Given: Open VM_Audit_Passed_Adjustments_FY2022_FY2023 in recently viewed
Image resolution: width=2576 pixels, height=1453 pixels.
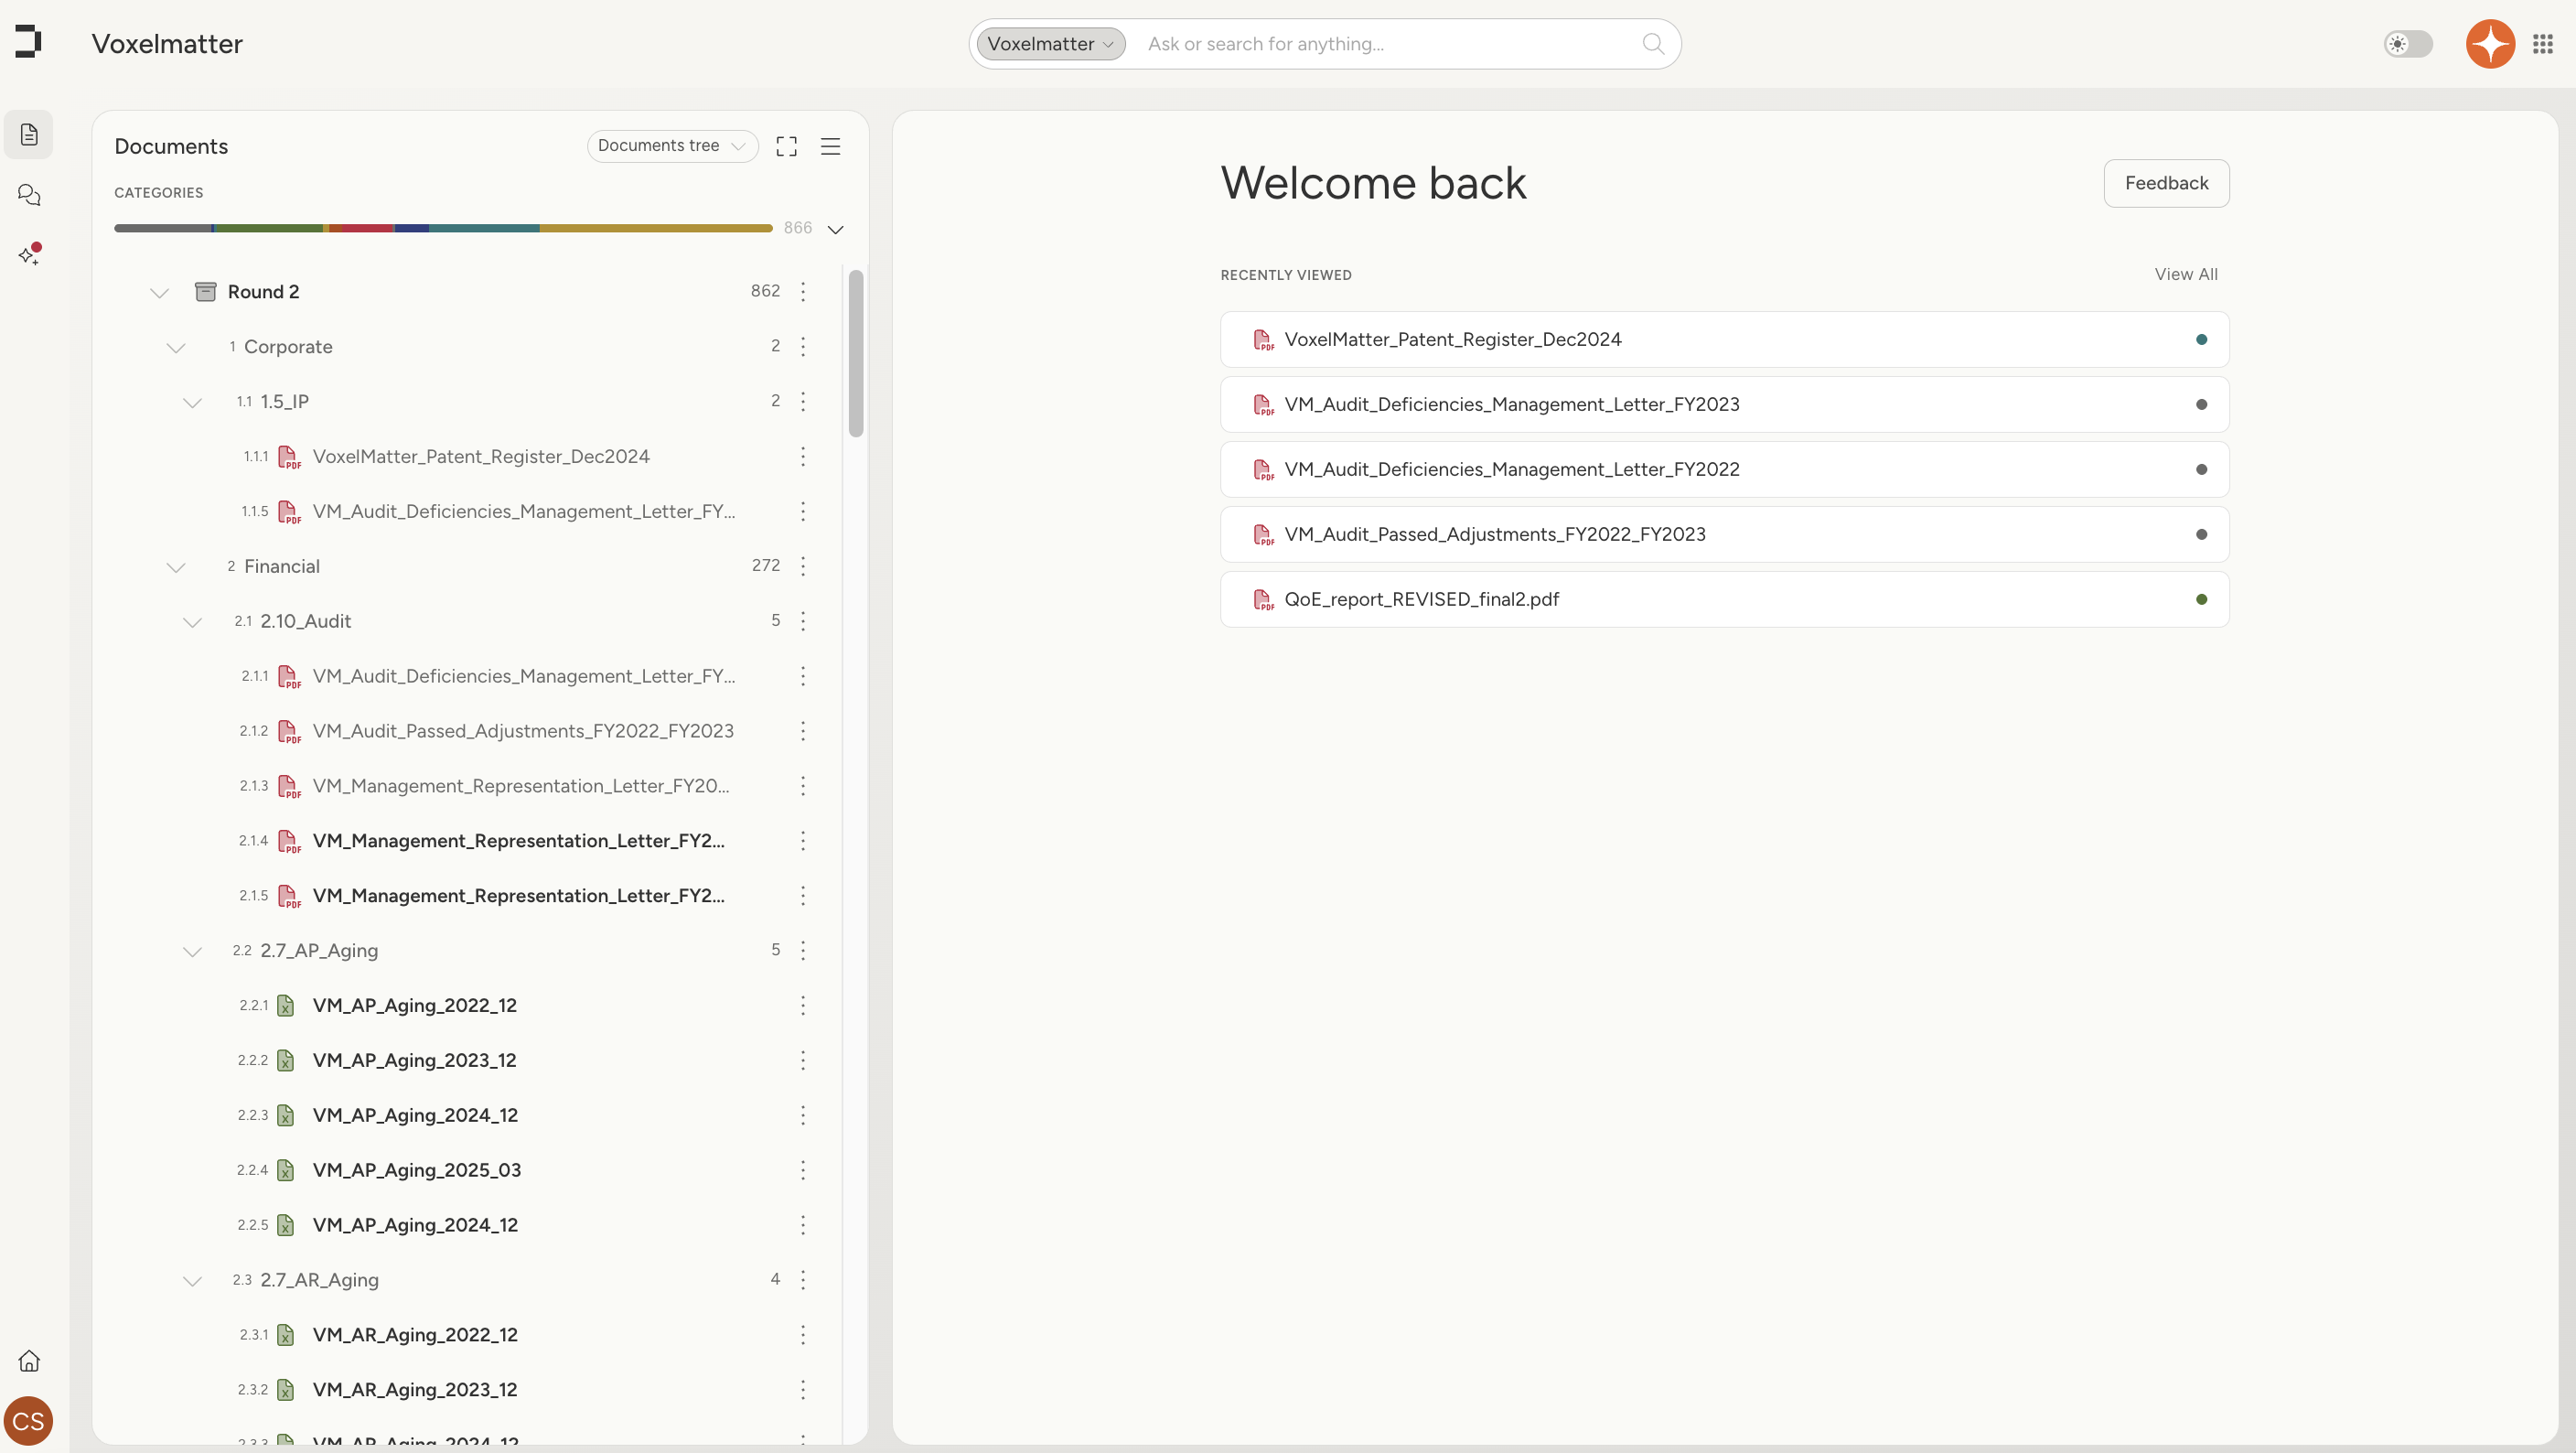Looking at the screenshot, I should pos(1724,534).
